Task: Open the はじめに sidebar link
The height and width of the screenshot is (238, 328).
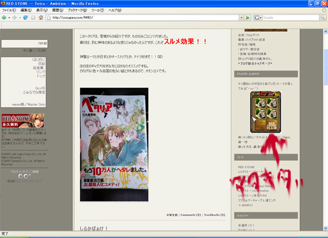Action: click(x=39, y=60)
